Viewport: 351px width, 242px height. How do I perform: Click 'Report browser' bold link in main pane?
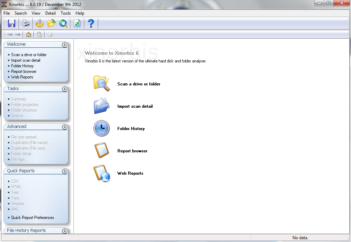[132, 151]
